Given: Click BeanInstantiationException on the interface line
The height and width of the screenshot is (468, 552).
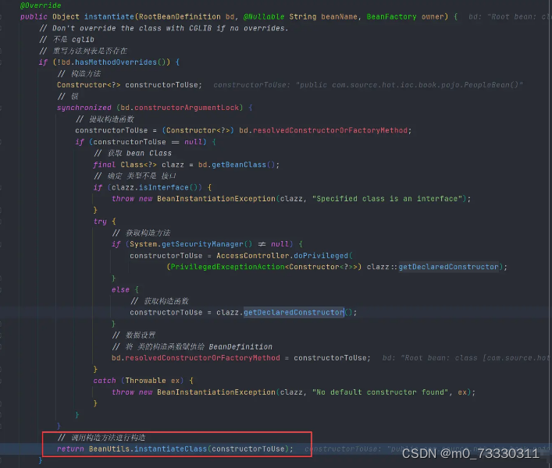Looking at the screenshot, I should 215,199.
